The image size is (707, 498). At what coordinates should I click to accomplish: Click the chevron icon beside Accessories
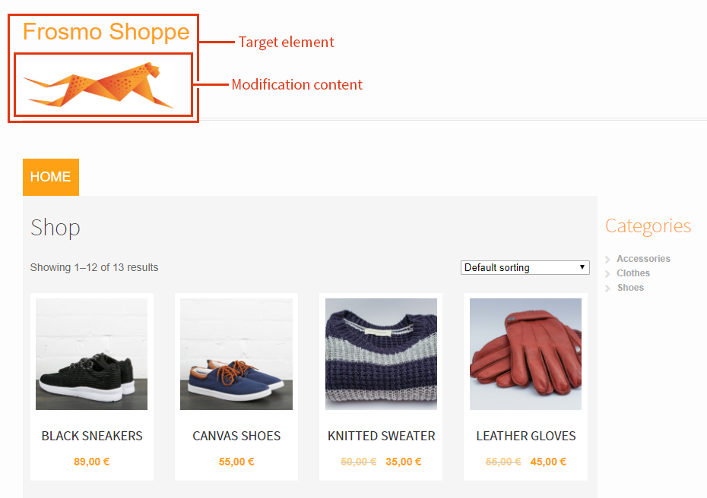pos(608,258)
